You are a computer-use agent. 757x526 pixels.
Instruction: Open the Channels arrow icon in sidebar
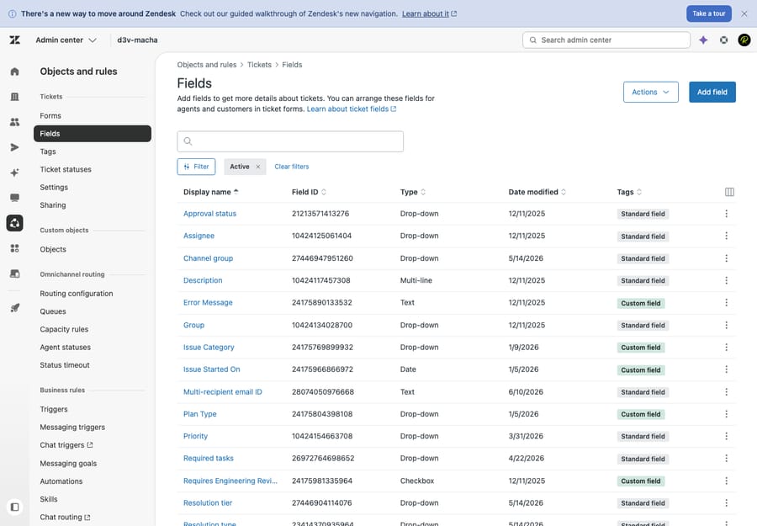[x=15, y=147]
